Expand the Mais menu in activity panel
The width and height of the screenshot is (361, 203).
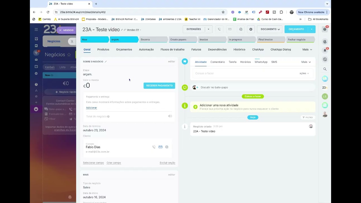[306, 62]
